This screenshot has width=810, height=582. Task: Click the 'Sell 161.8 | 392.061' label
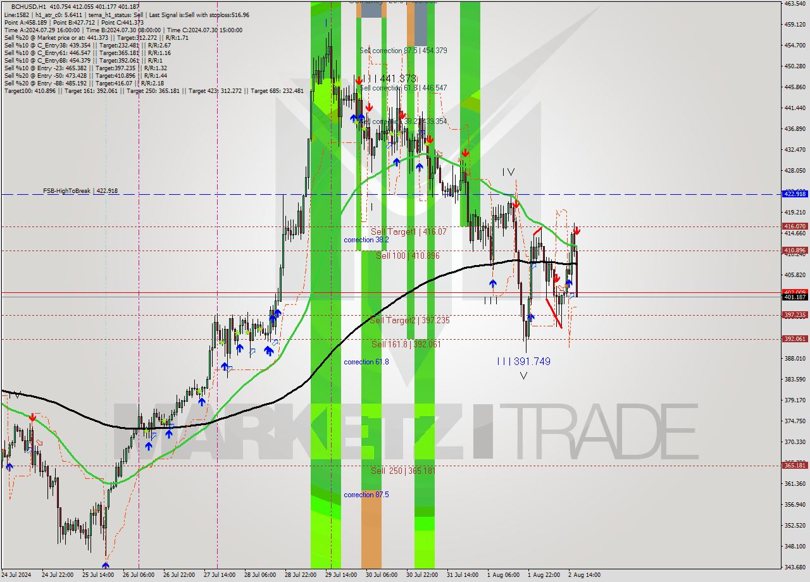406,344
